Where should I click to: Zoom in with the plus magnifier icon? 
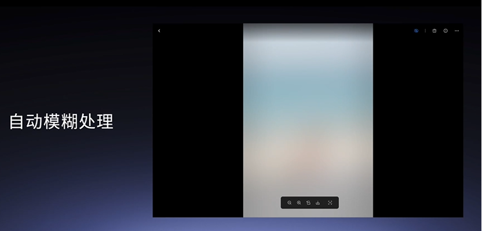299,203
